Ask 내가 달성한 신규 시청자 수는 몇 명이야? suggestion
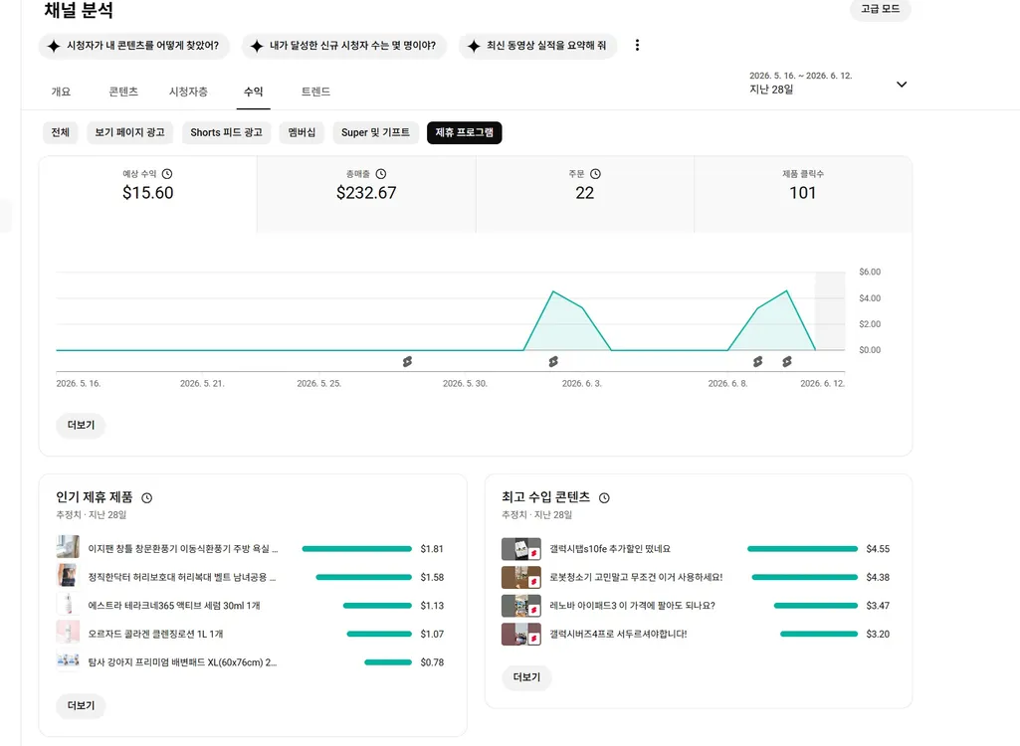The height and width of the screenshot is (746, 1020). point(344,46)
